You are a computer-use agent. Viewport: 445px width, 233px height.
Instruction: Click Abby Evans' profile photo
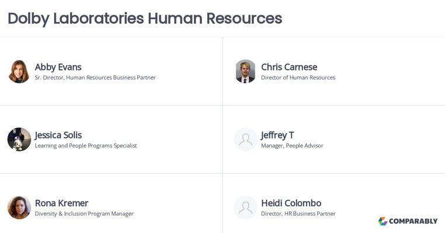(19, 71)
